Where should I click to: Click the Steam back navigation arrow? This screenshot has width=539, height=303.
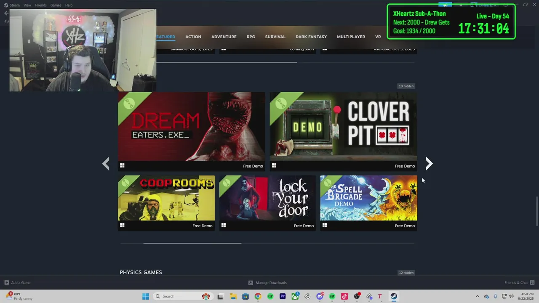point(6,13)
